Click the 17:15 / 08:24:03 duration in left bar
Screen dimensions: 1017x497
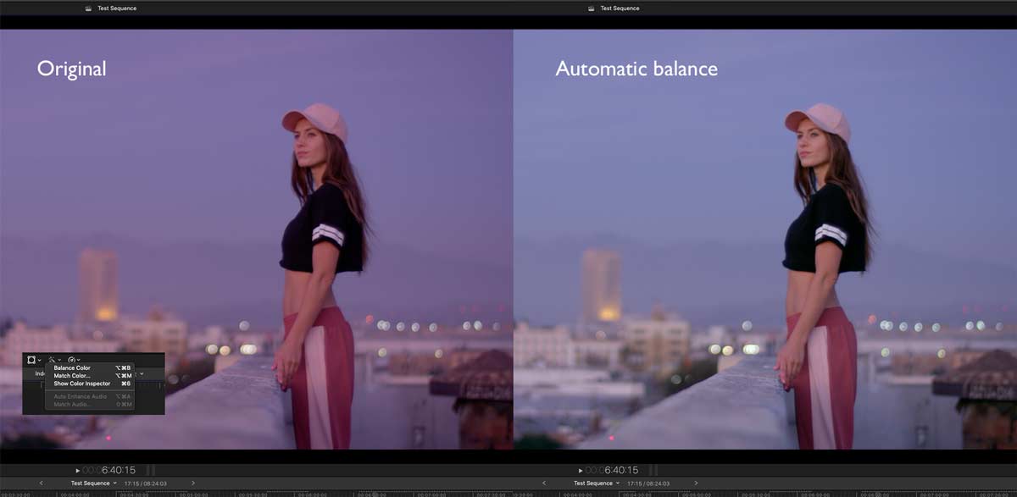click(147, 483)
